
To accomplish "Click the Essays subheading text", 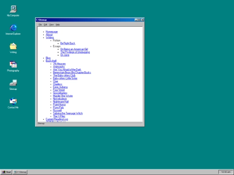I will pyautogui.click(x=57, y=46).
